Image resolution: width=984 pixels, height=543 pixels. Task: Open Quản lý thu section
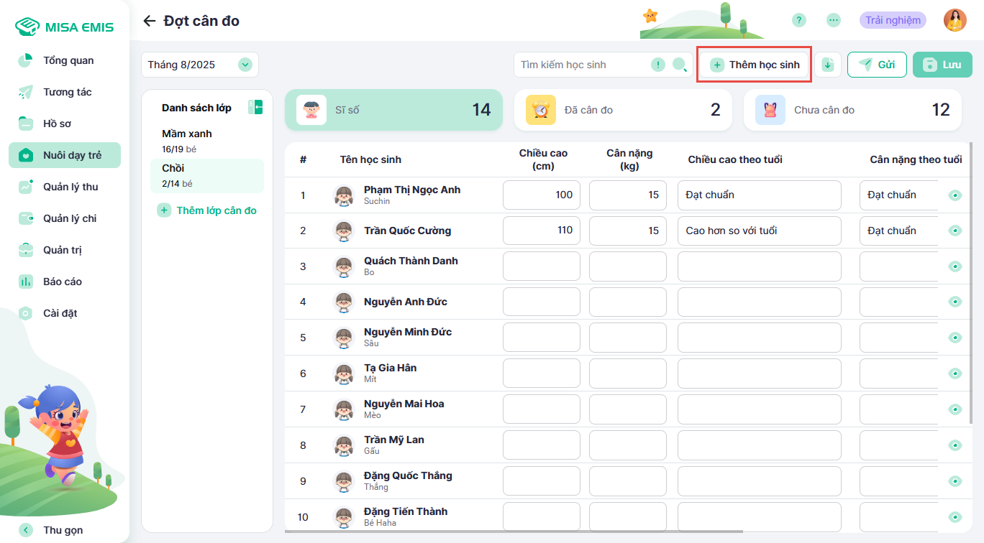[x=65, y=187]
